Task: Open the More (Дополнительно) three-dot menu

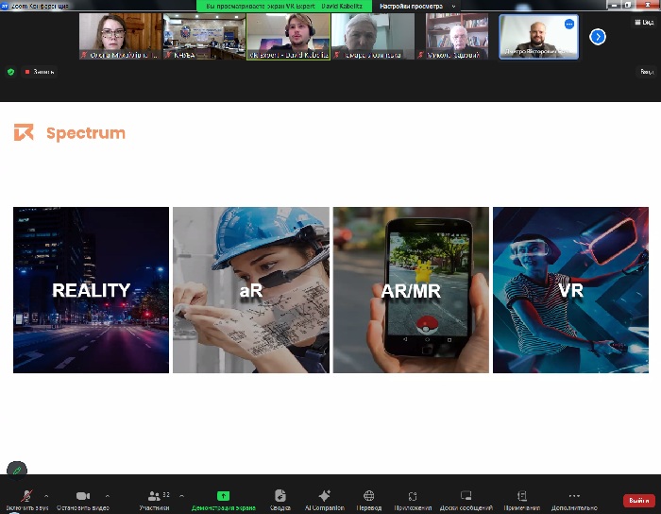Action: [x=574, y=496]
